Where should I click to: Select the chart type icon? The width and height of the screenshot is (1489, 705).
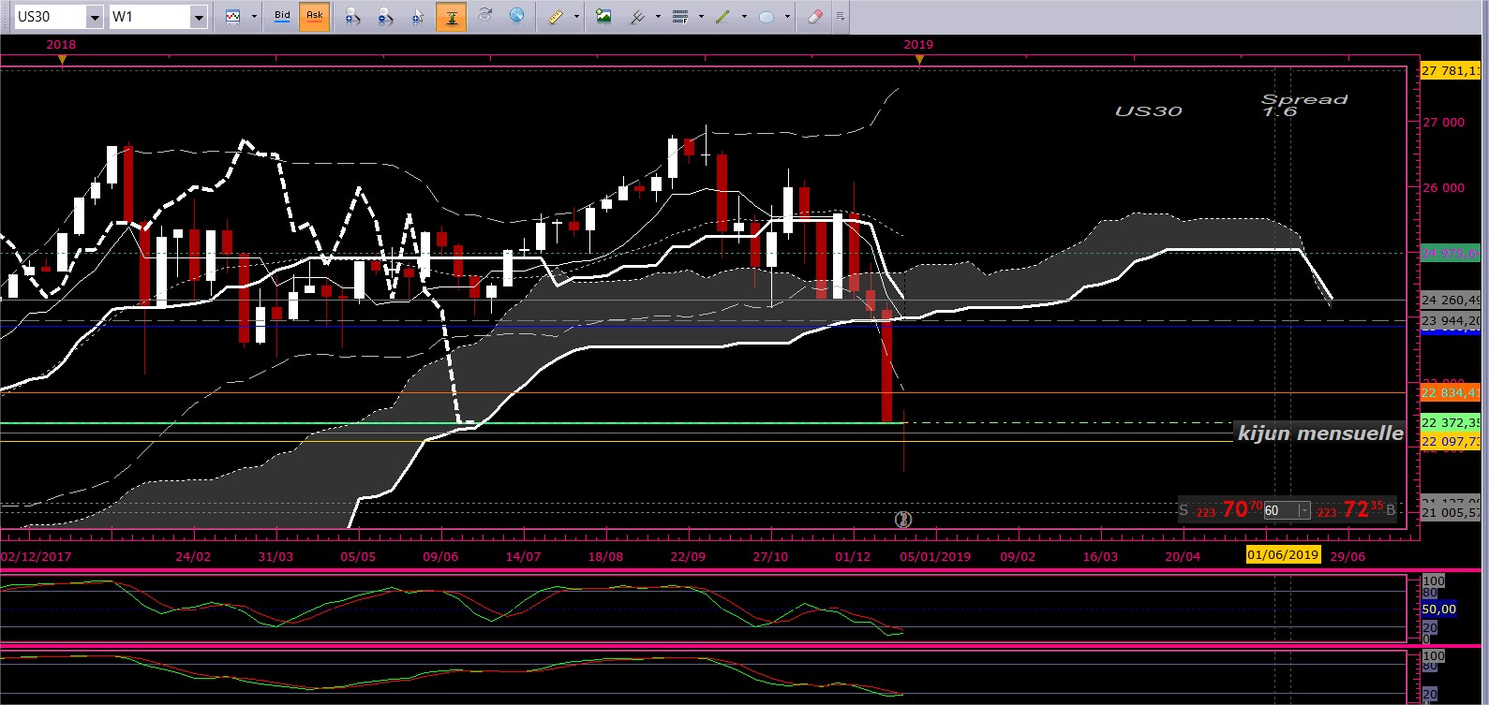233,17
